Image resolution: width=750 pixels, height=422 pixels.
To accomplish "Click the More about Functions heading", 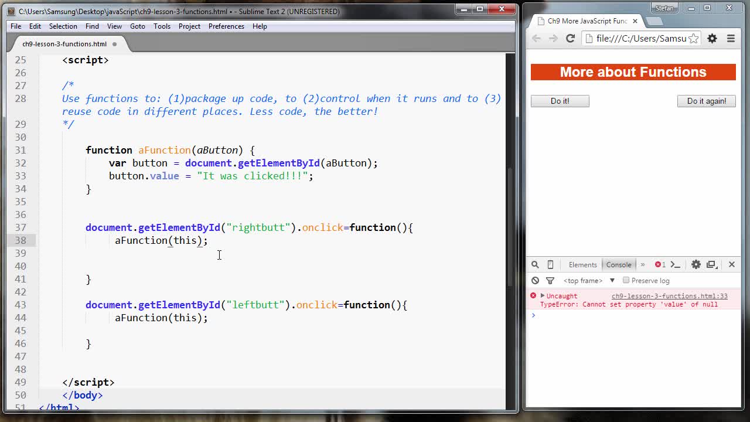I will [x=633, y=72].
